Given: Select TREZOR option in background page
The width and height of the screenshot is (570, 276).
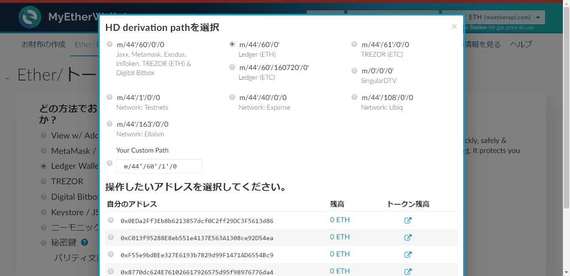Looking at the screenshot, I should coord(43,181).
